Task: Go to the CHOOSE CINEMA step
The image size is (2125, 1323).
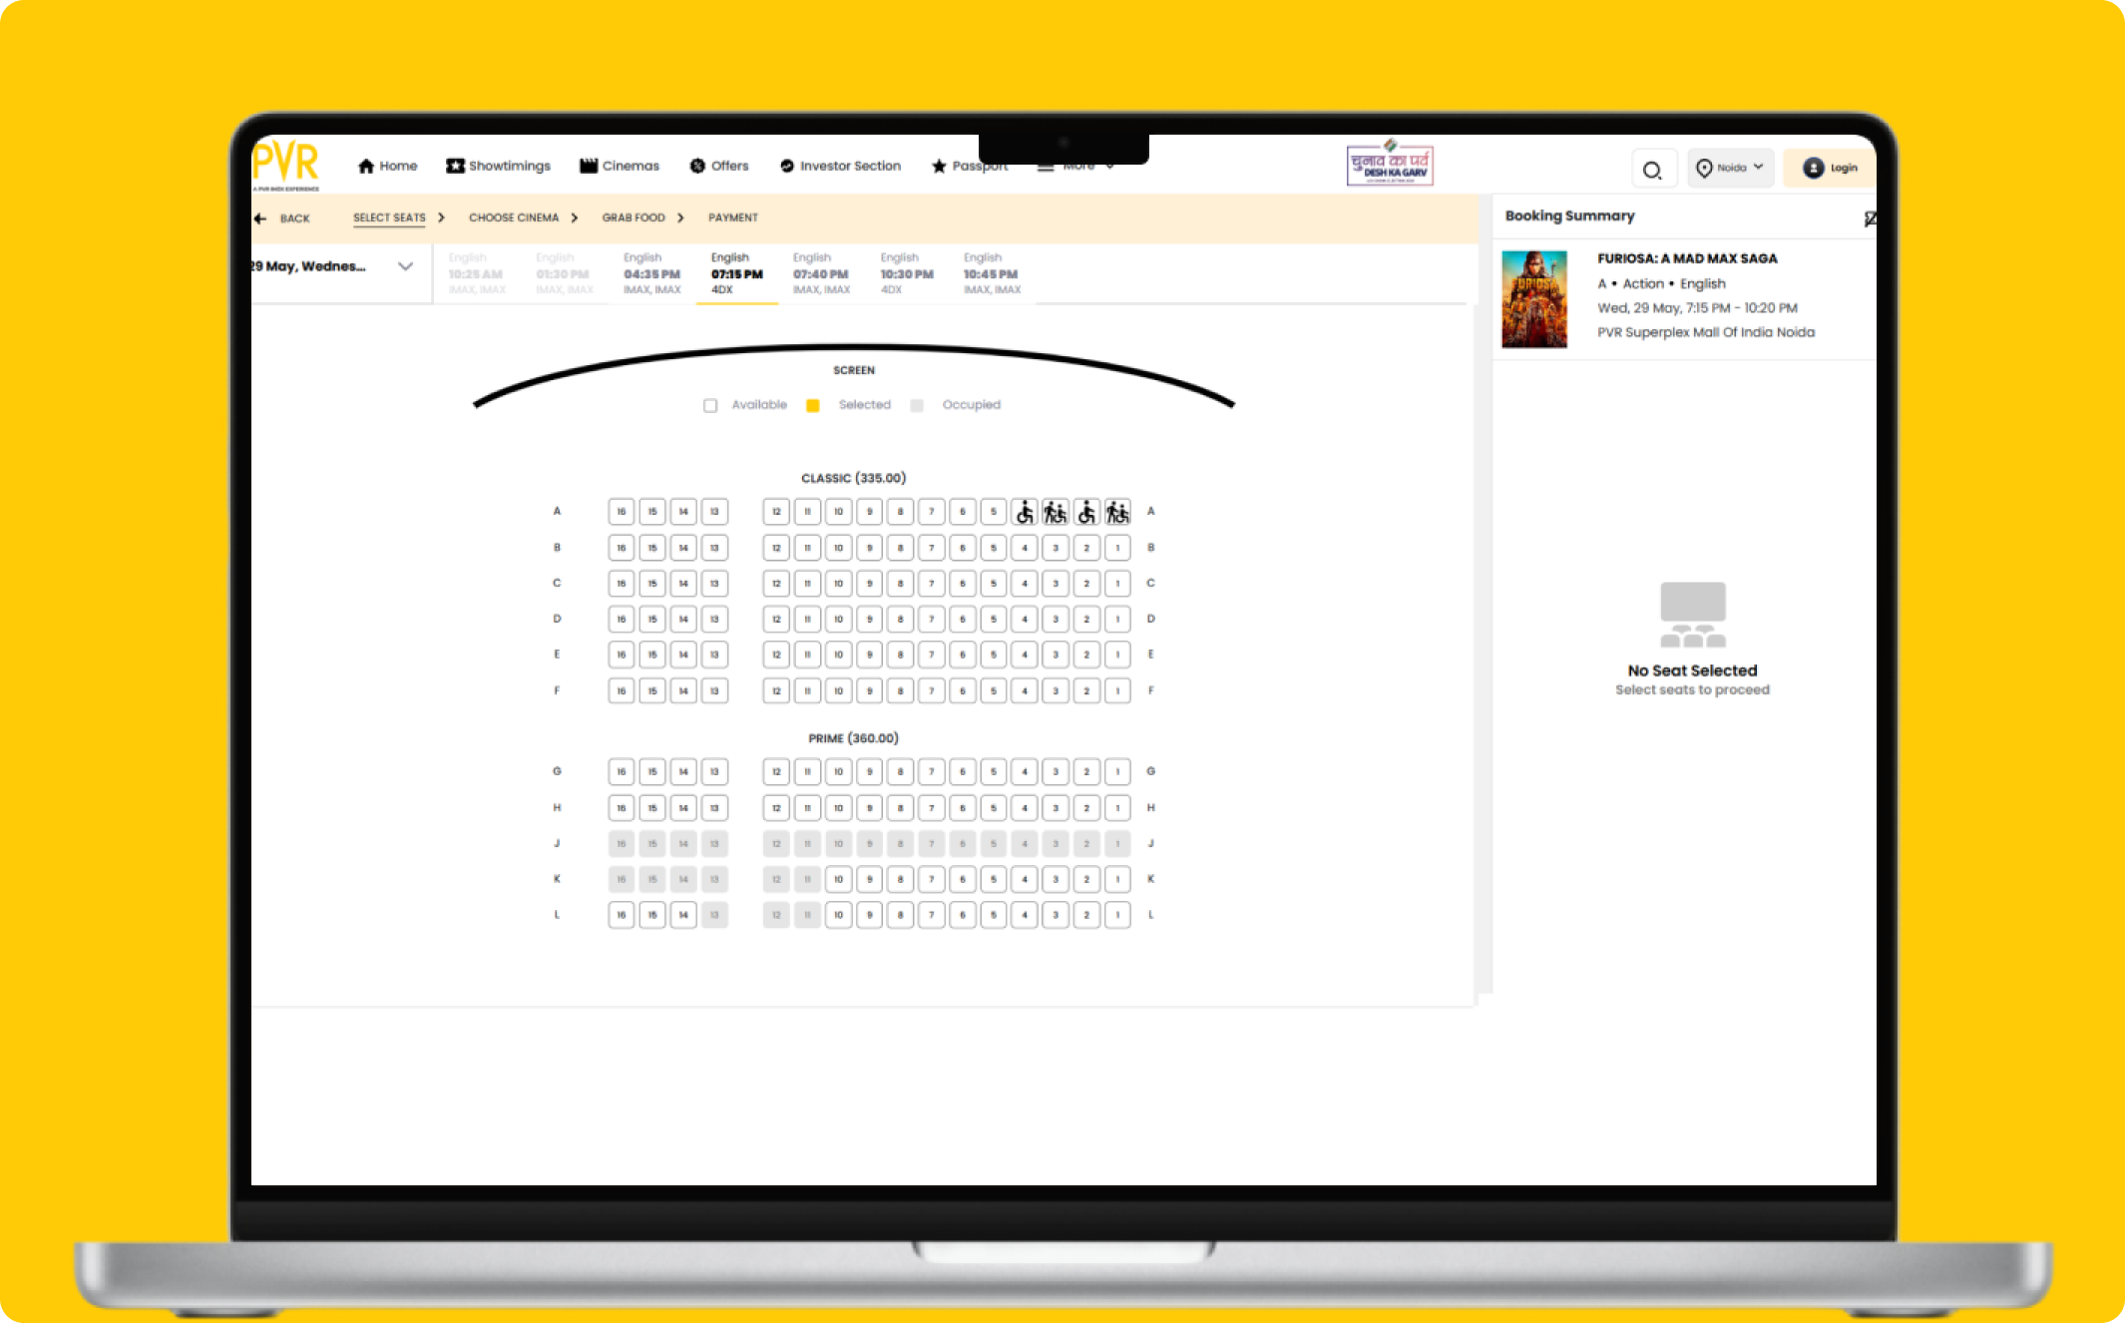Action: [x=514, y=218]
